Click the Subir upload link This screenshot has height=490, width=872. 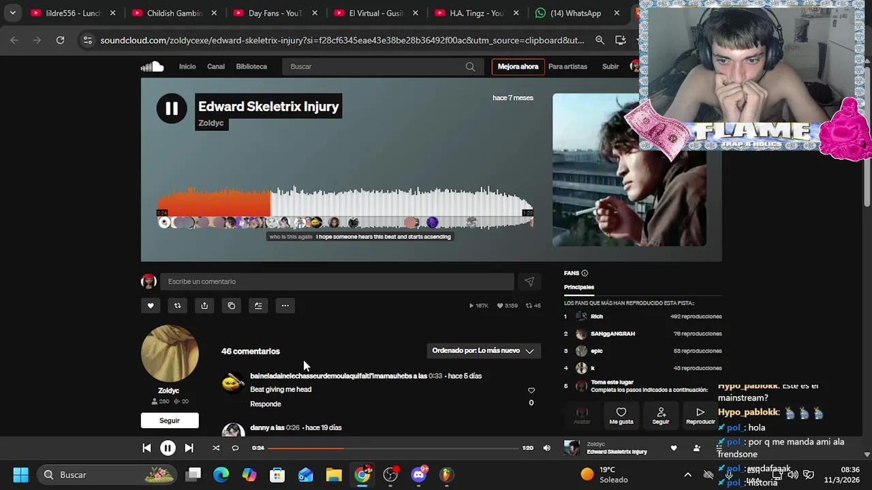pyautogui.click(x=610, y=67)
